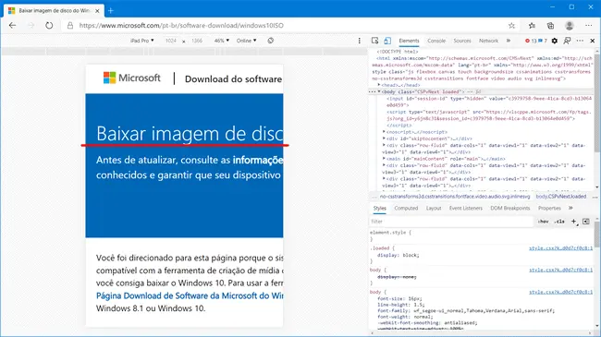
Task: Open the iPad Pro device dropdown
Action: coord(141,41)
